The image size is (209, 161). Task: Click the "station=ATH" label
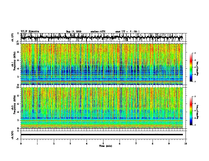tap(98, 32)
